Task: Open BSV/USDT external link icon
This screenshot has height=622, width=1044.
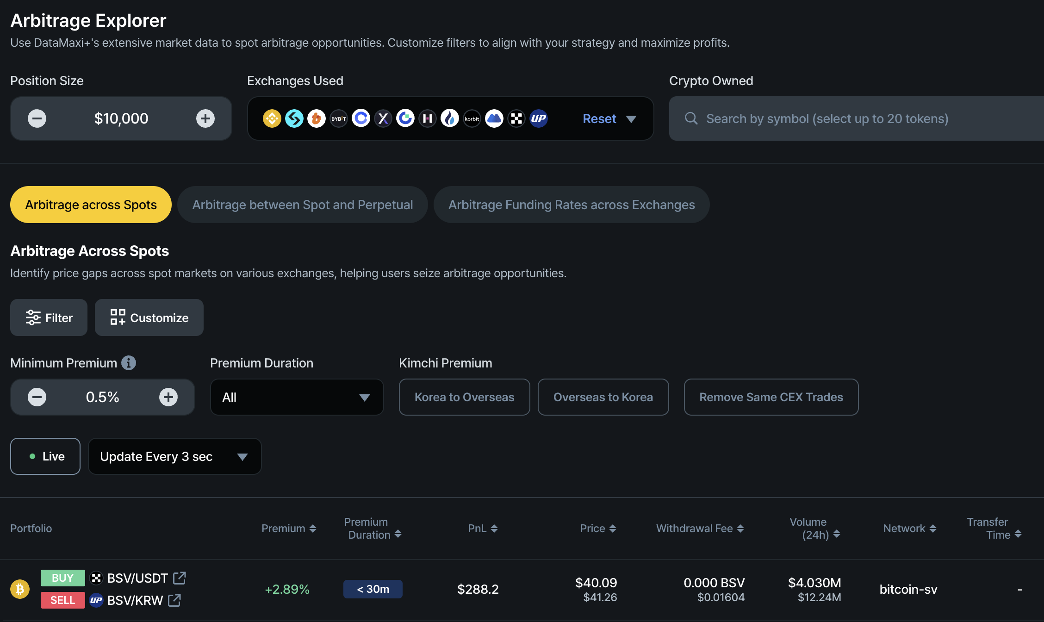Action: [180, 578]
